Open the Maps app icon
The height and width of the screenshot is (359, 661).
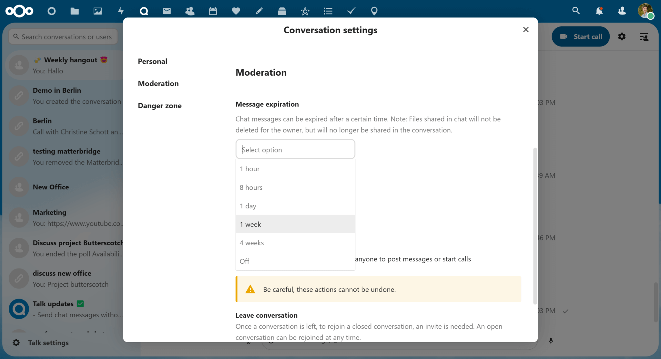pyautogui.click(x=374, y=11)
